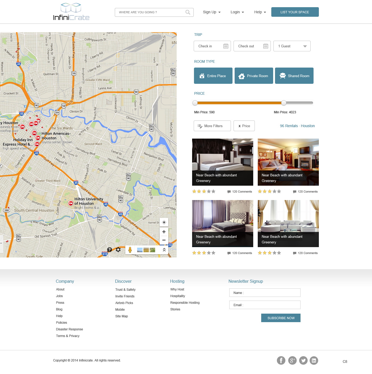Click the SUBSCRIBE NOW button
Screen dimensions: 372x374
281,318
